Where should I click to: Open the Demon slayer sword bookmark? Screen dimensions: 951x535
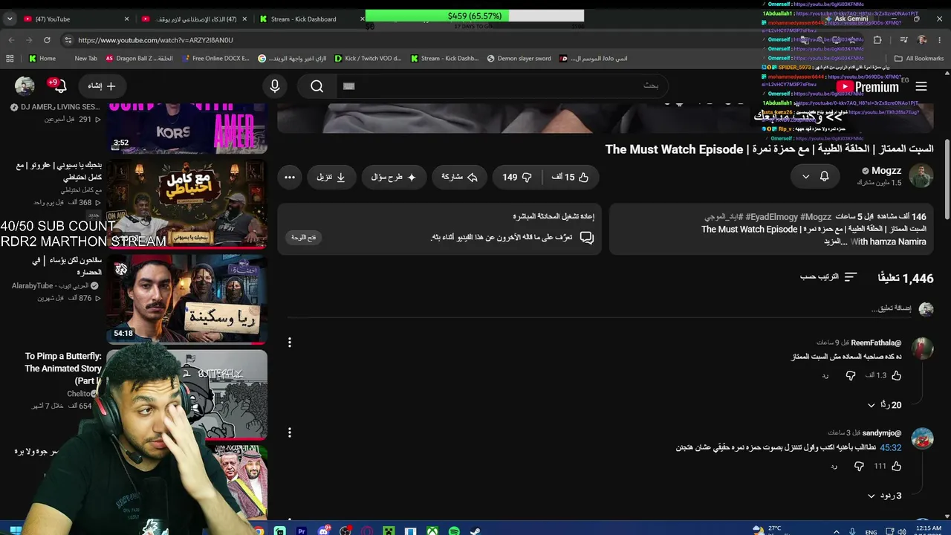pos(519,59)
